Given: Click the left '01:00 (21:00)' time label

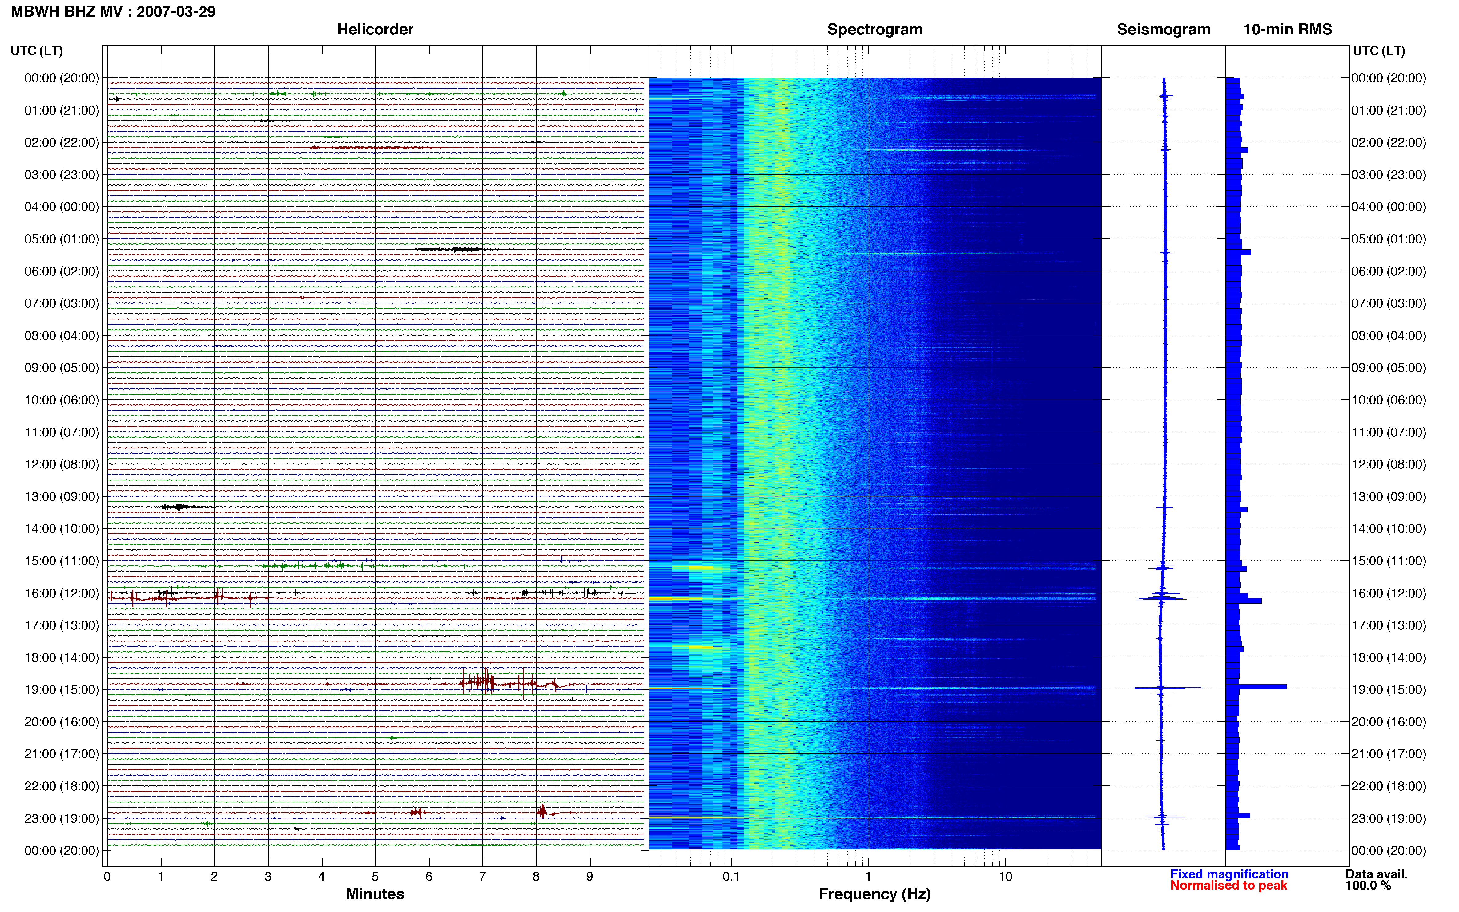Looking at the screenshot, I should click(x=62, y=110).
